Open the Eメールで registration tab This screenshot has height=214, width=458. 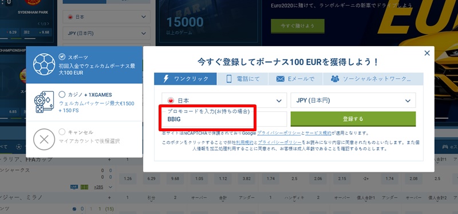(x=295, y=79)
